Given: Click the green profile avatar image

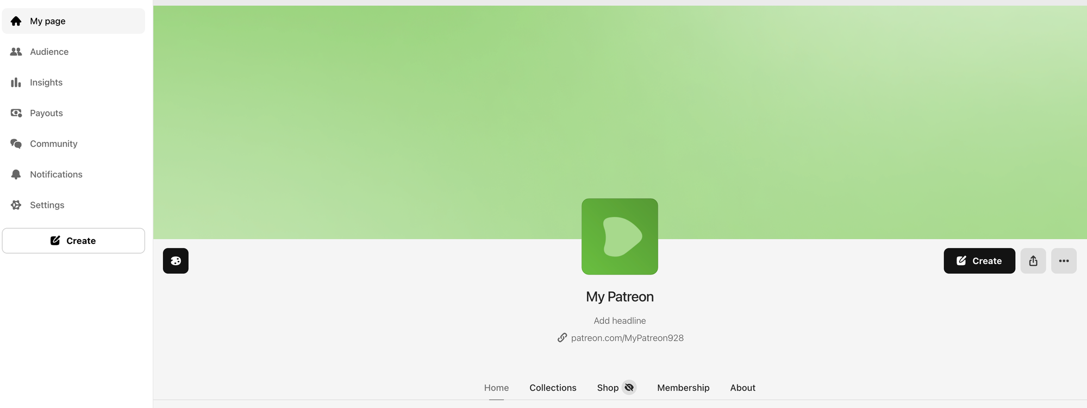Looking at the screenshot, I should tap(620, 236).
